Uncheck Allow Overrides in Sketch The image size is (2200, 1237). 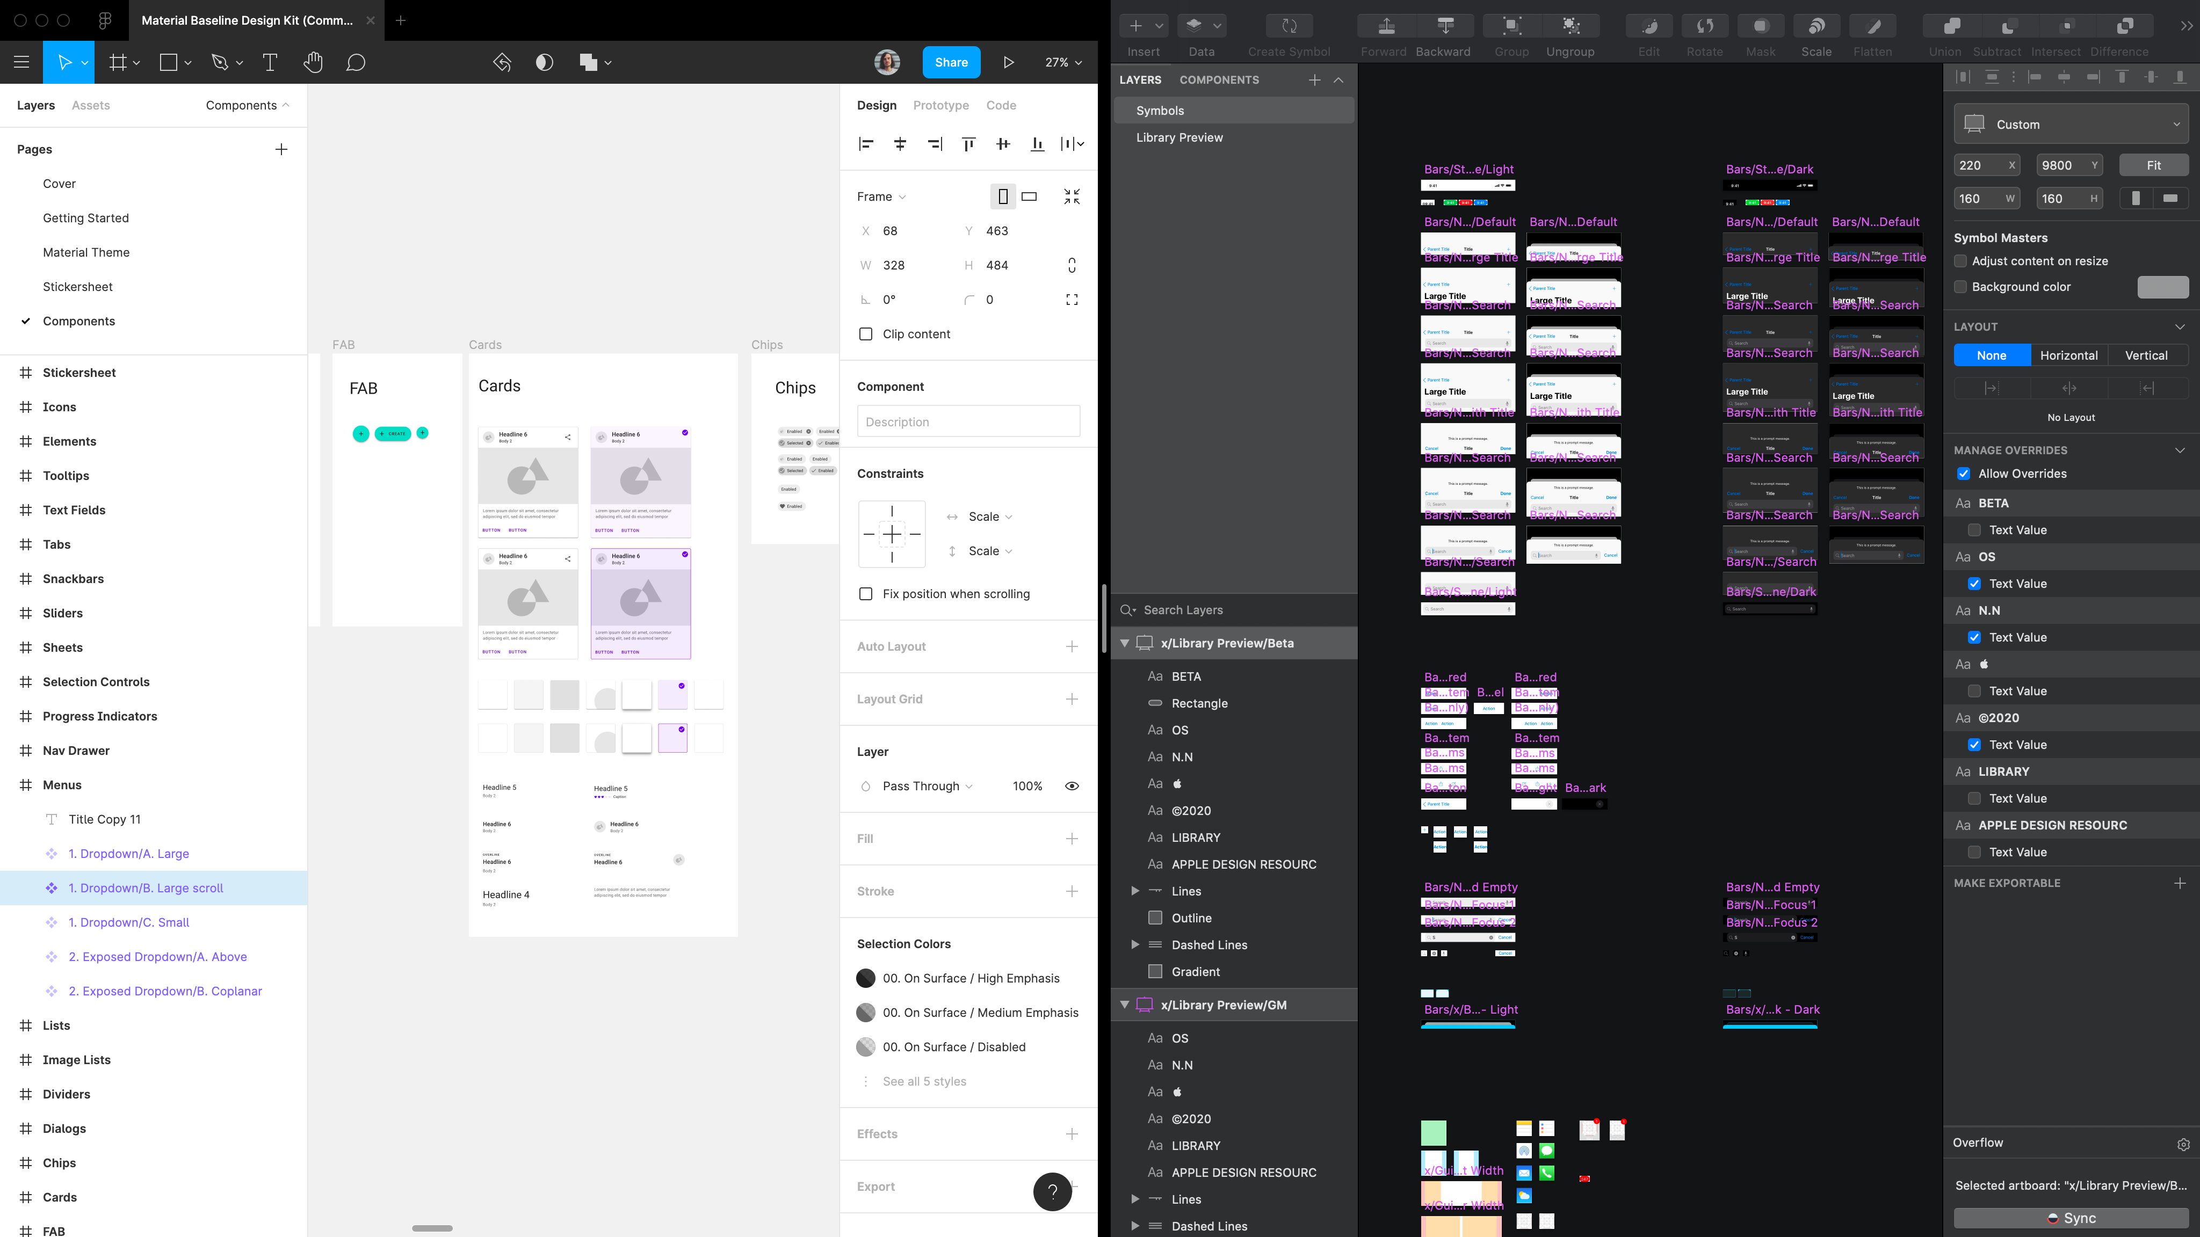click(x=1964, y=474)
